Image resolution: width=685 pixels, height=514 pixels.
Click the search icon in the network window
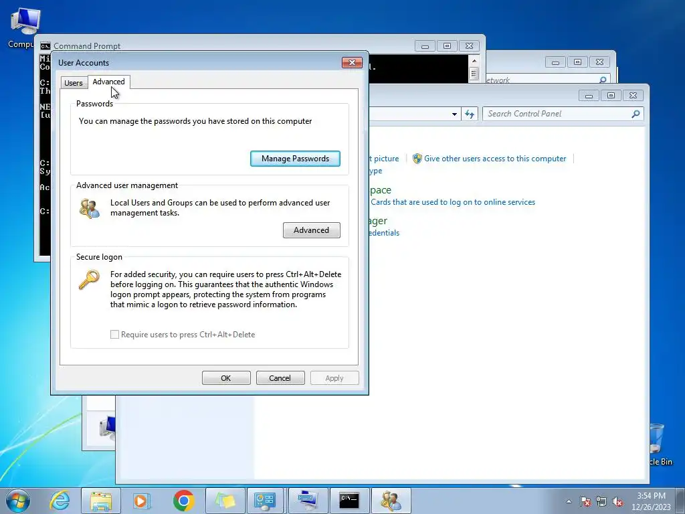(603, 80)
